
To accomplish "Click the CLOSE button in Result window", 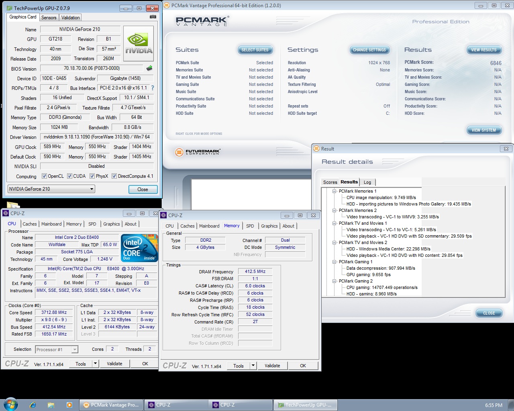I will [489, 313].
